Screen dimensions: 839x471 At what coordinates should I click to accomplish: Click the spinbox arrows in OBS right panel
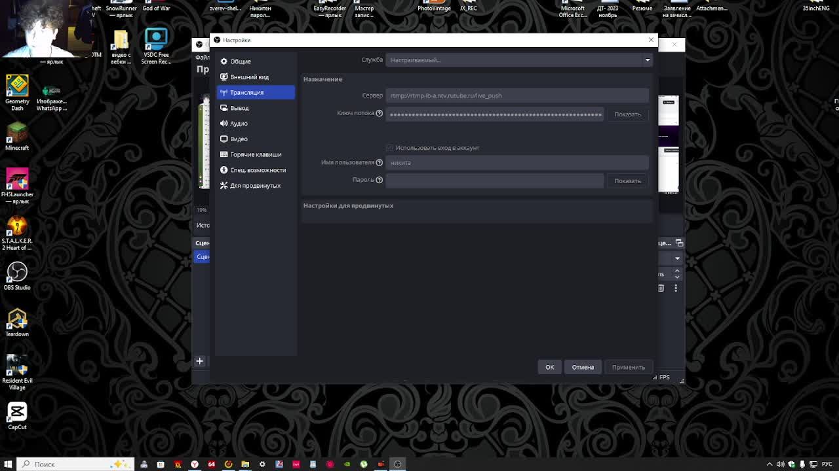click(677, 274)
